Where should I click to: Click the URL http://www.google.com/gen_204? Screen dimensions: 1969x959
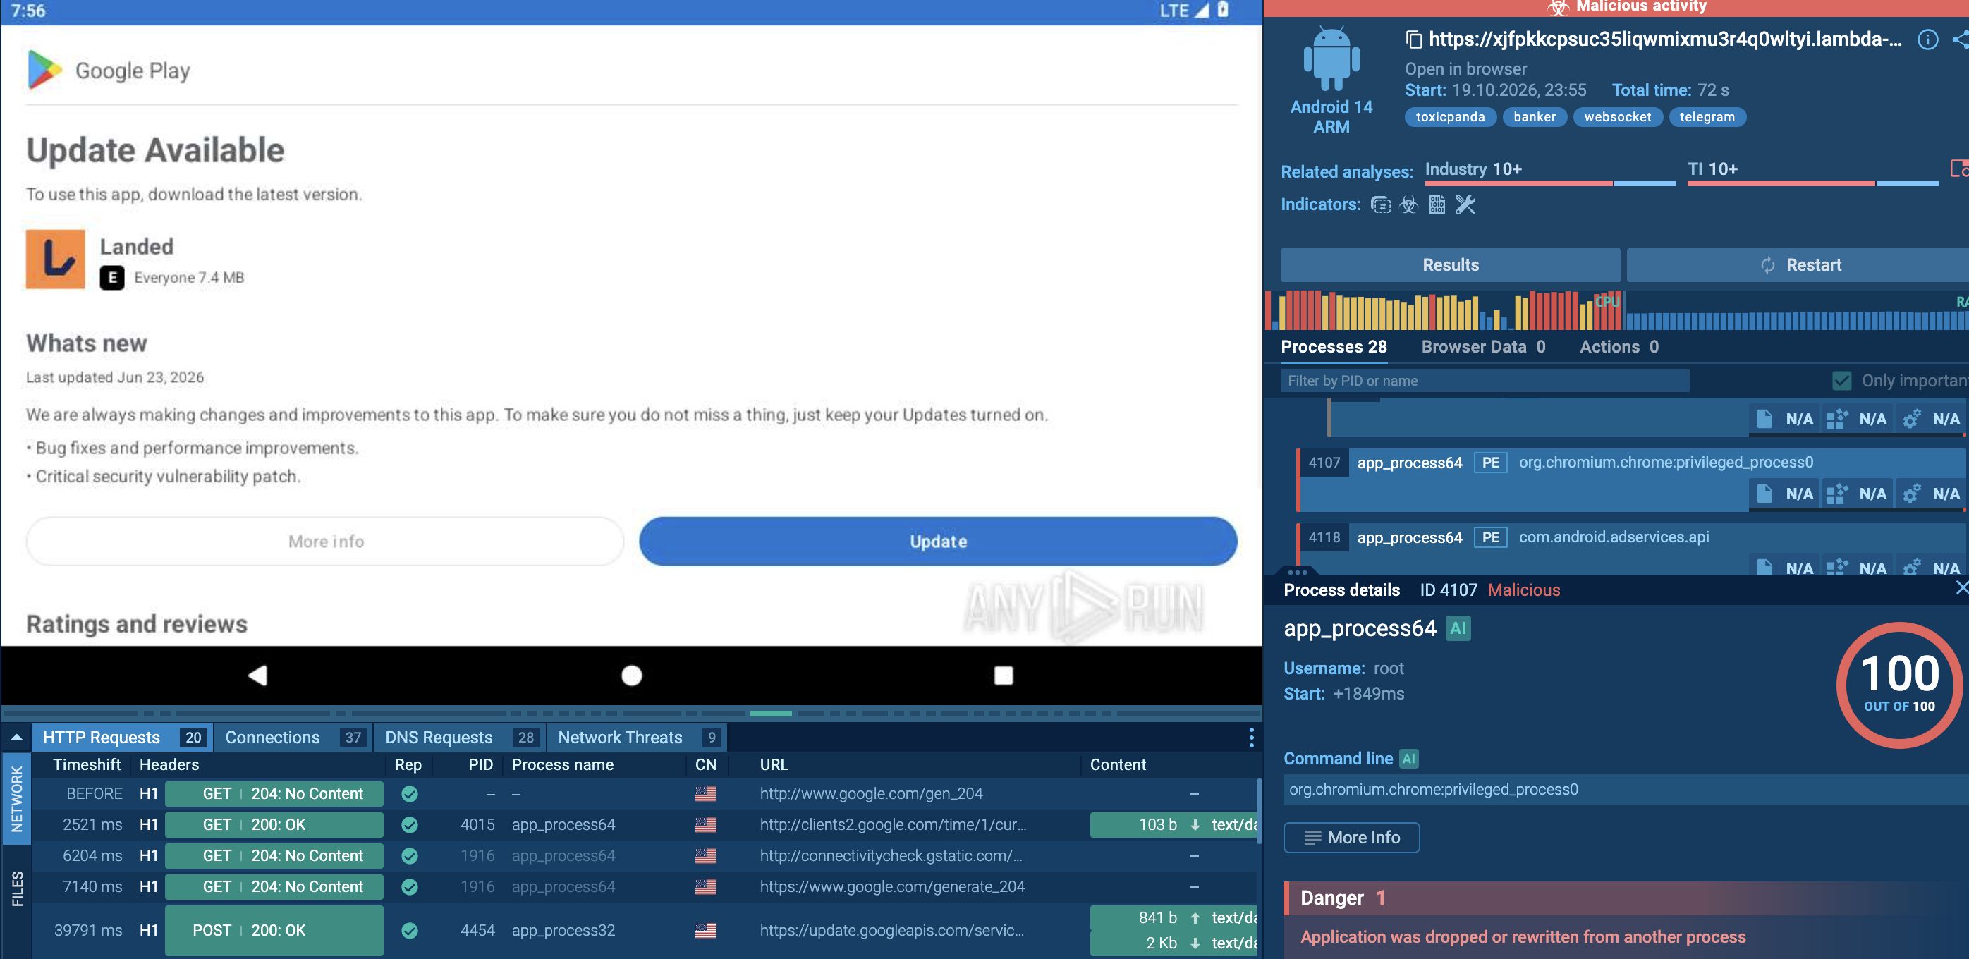871,793
